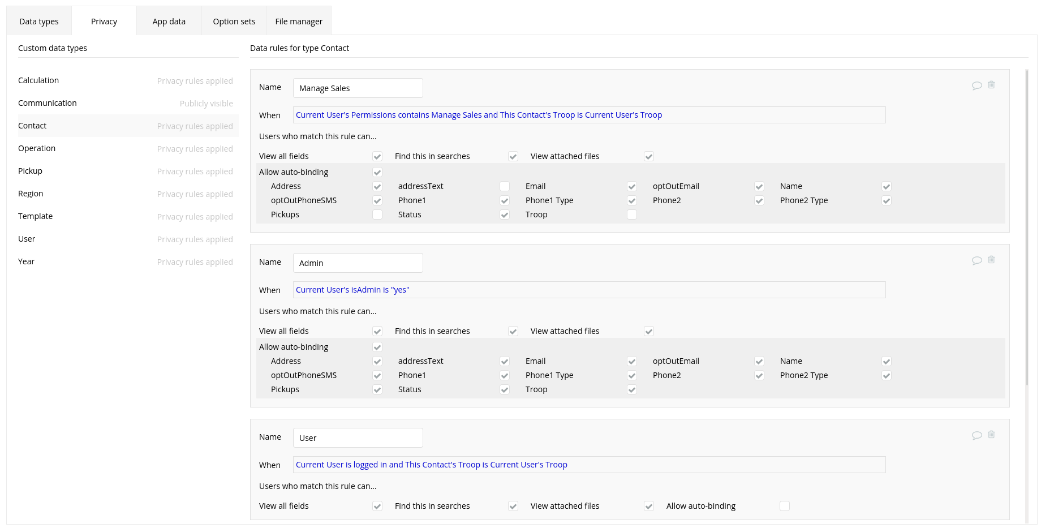
Task: Open comments on the Manage Sales rule
Action: 977,85
